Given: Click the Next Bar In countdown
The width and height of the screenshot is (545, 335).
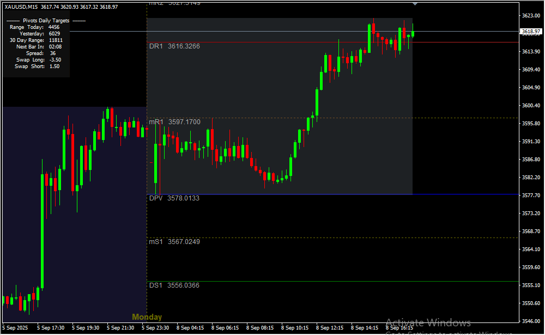Looking at the screenshot, I should (38, 47).
